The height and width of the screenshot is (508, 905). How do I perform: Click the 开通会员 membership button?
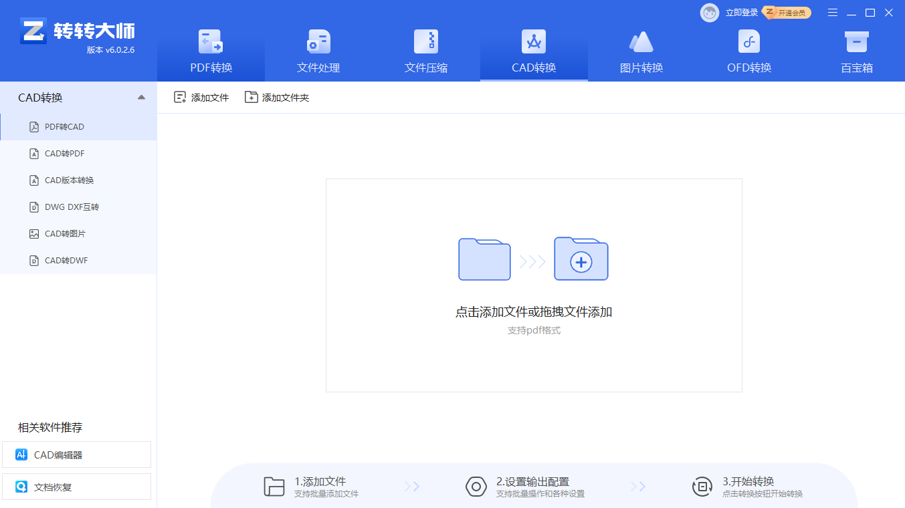(x=788, y=12)
